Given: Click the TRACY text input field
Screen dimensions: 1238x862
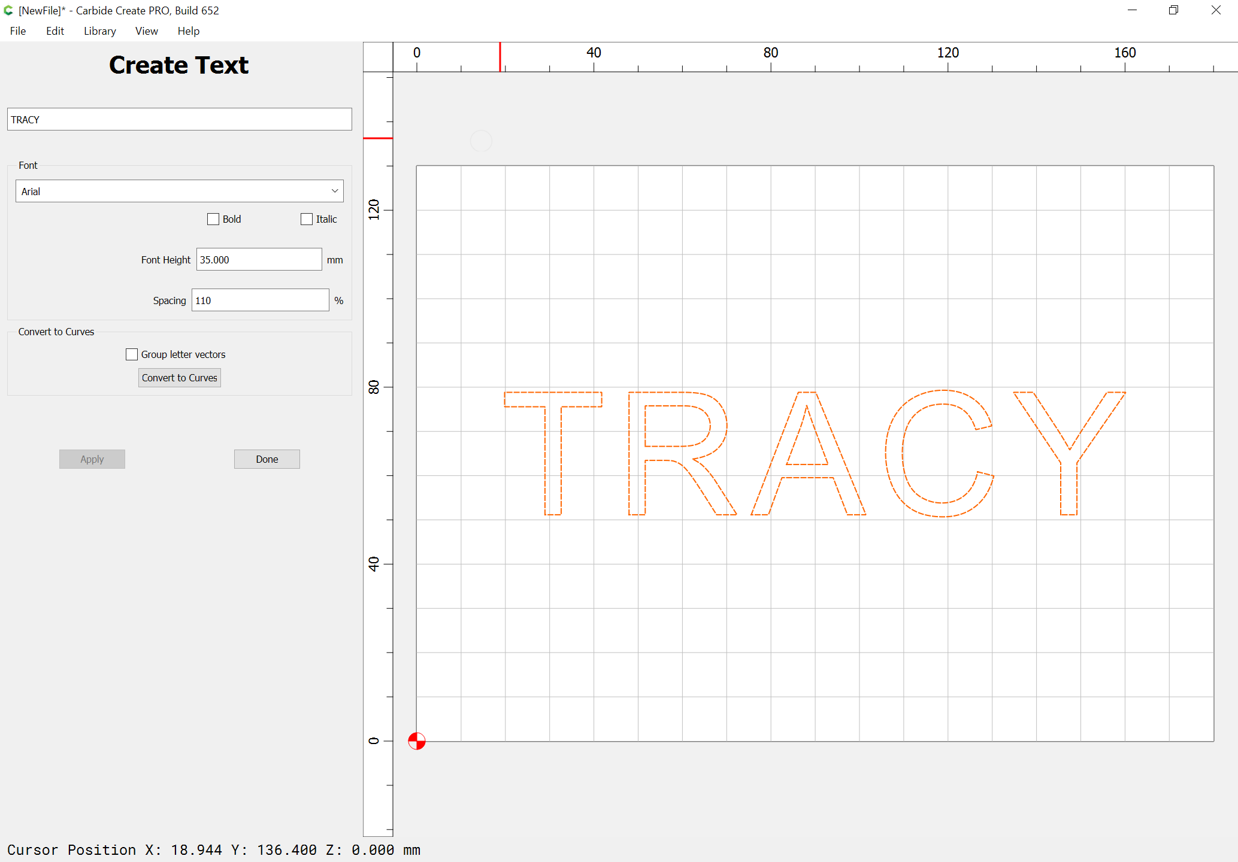Looking at the screenshot, I should (x=179, y=119).
